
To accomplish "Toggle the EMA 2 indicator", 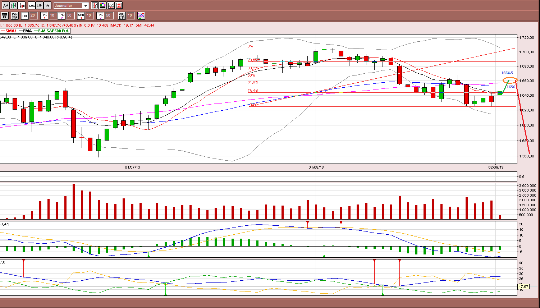I will (x=61, y=15).
